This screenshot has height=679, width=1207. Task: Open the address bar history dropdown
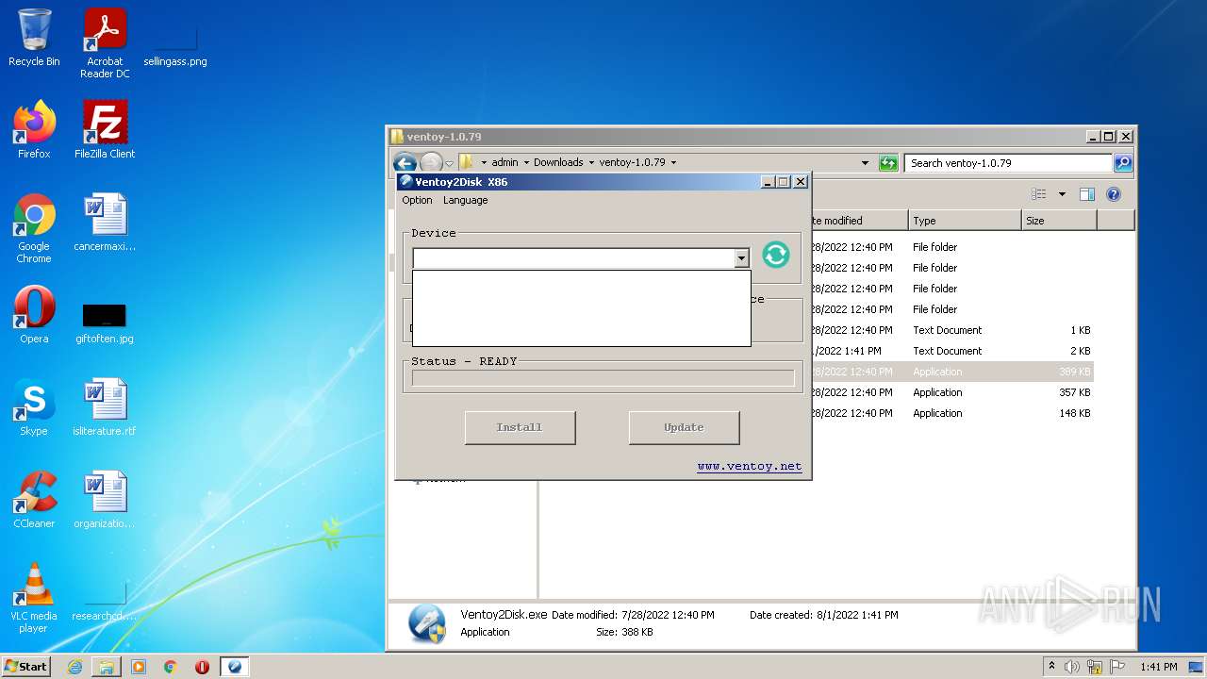(x=865, y=163)
